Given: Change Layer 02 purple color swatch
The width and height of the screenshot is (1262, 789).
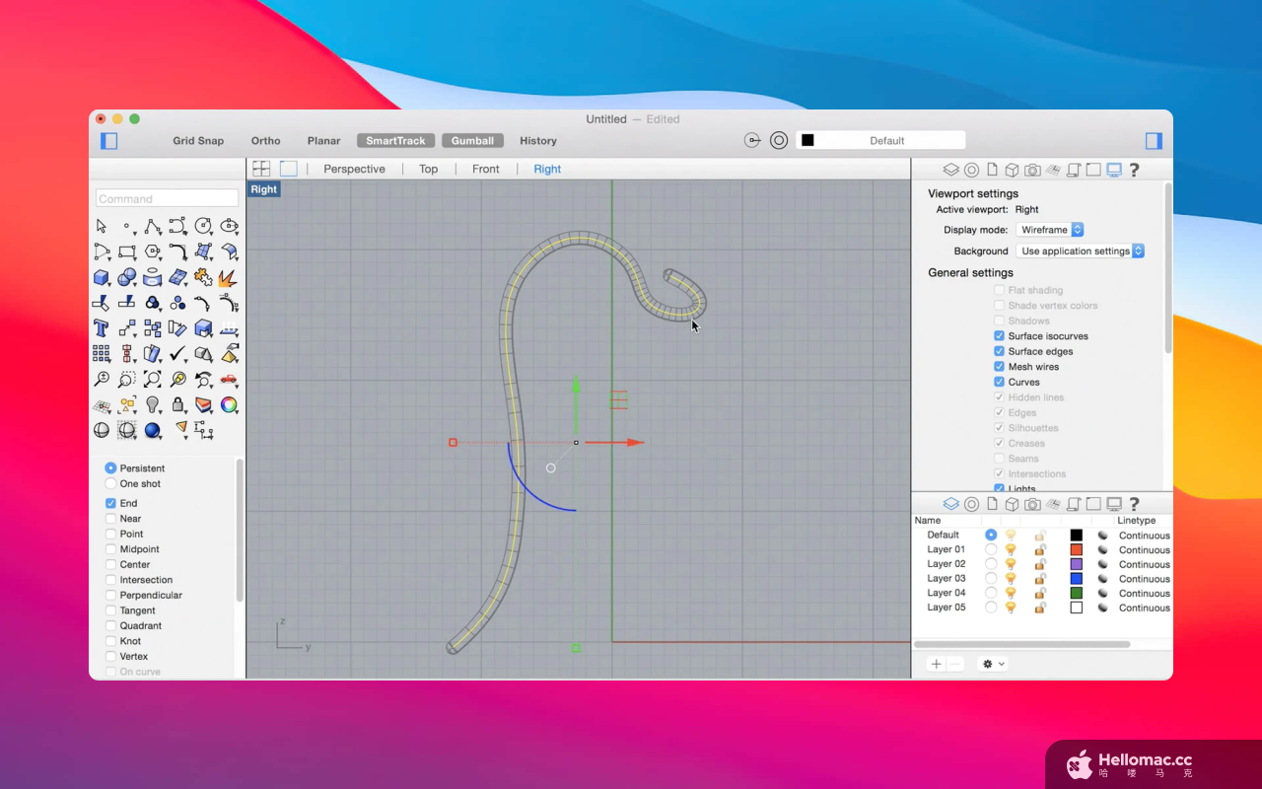Looking at the screenshot, I should click(x=1076, y=564).
